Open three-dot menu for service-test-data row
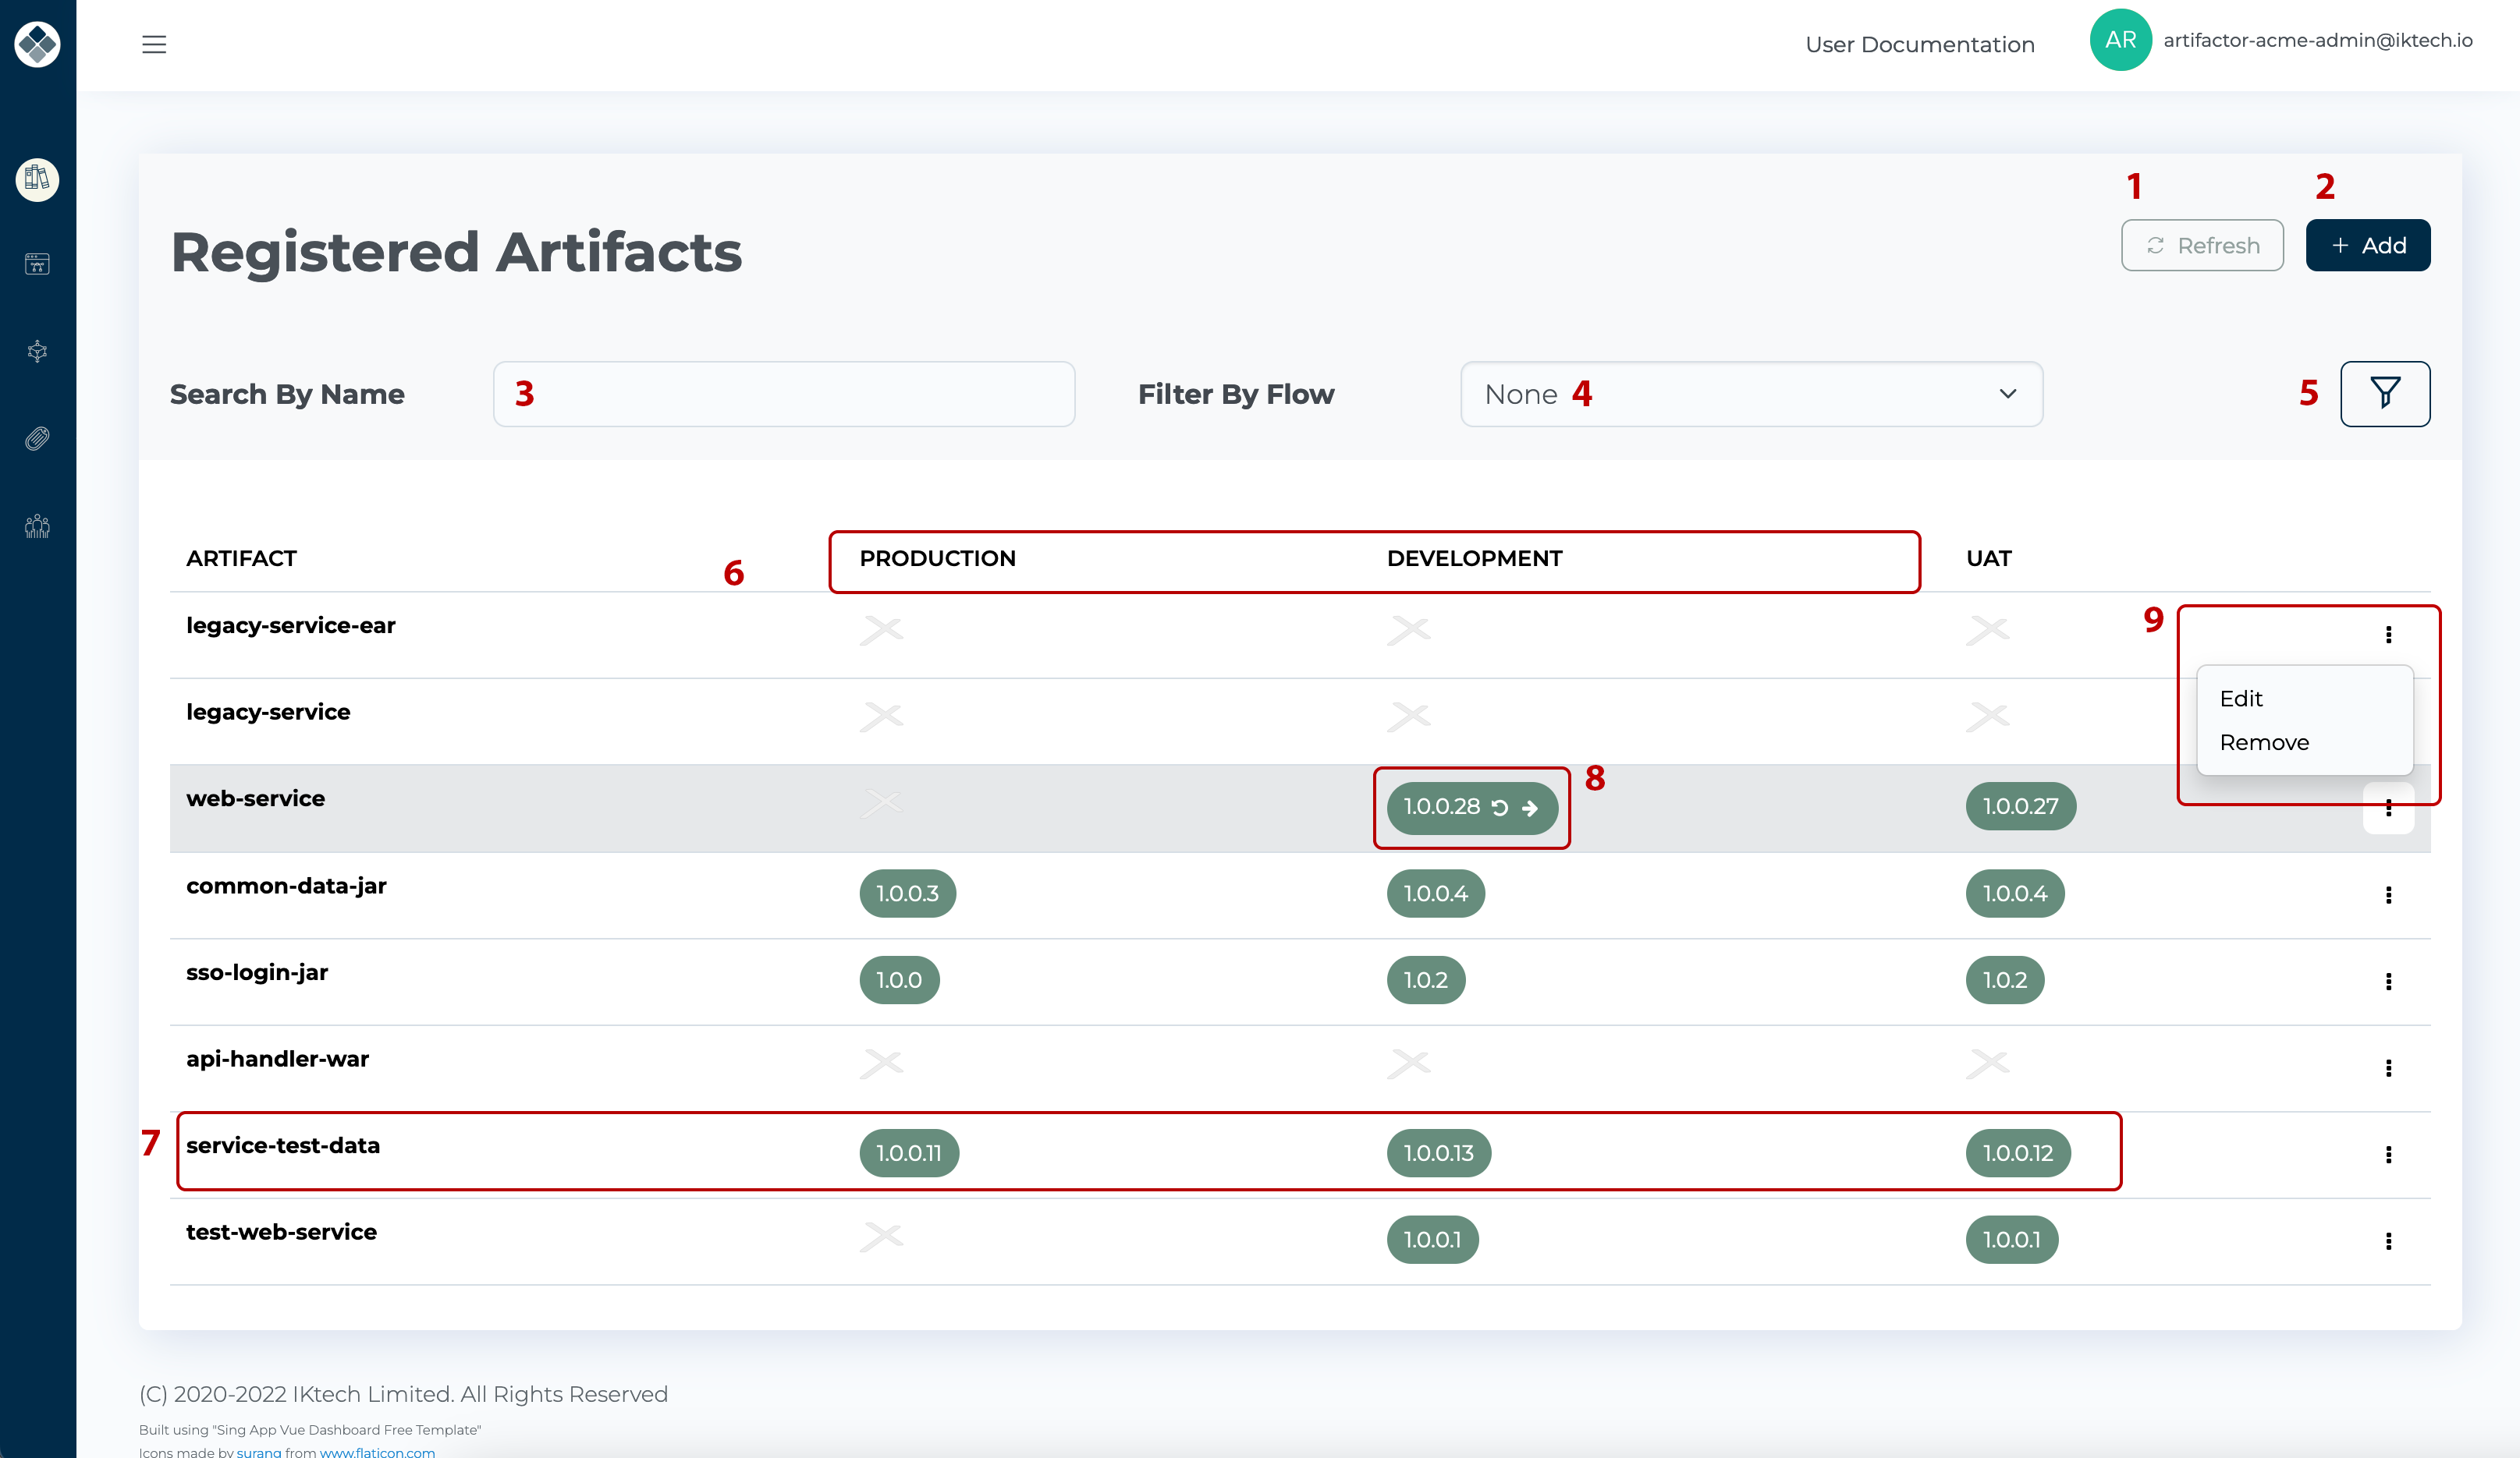This screenshot has width=2520, height=1458. [x=2388, y=1154]
